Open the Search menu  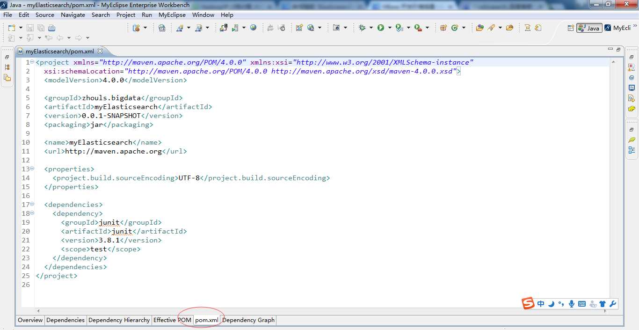[101, 15]
